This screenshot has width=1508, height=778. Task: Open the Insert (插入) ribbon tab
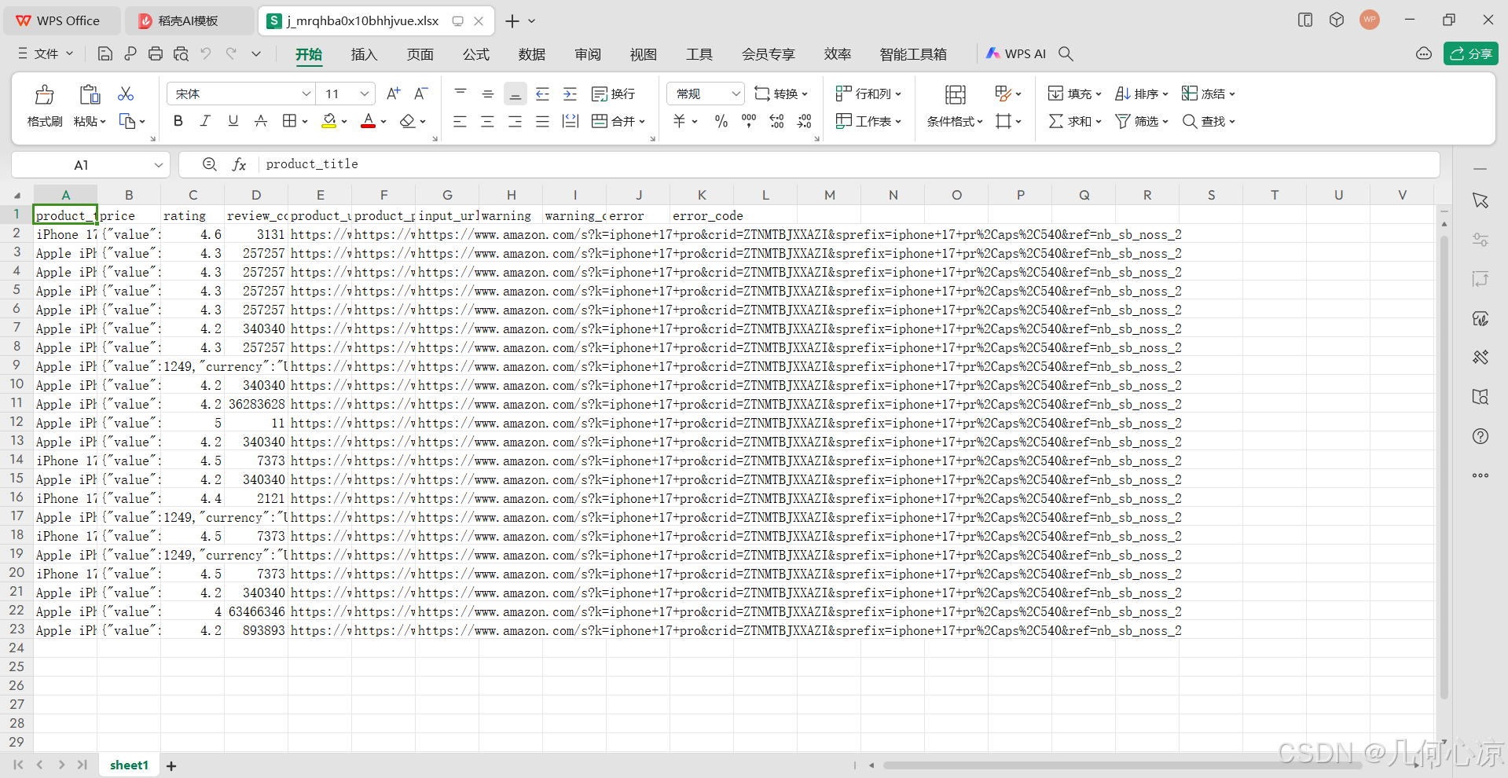click(x=364, y=54)
